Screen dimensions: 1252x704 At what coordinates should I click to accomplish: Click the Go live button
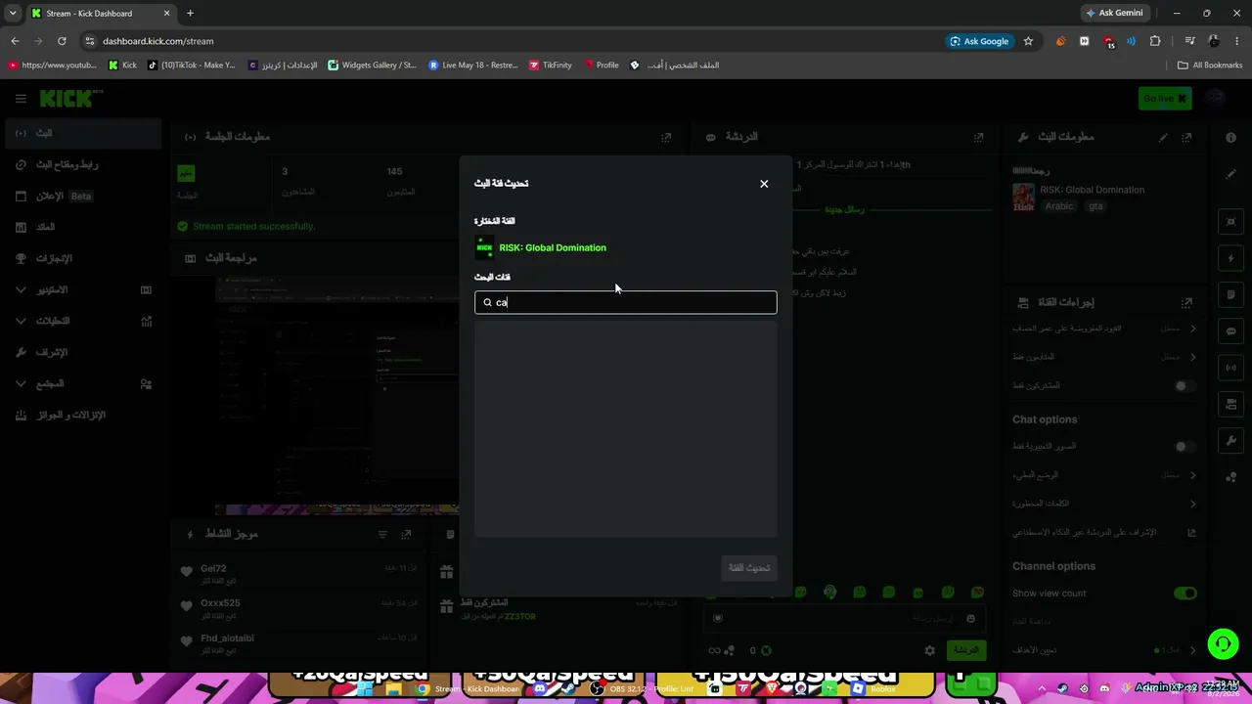pos(1164,98)
